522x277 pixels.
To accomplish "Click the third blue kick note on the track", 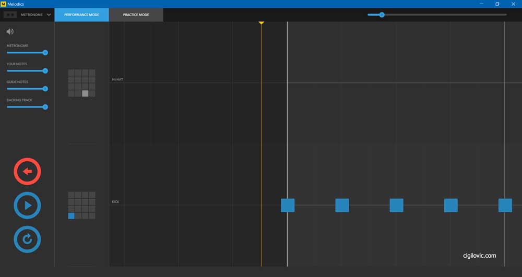I will pyautogui.click(x=397, y=205).
